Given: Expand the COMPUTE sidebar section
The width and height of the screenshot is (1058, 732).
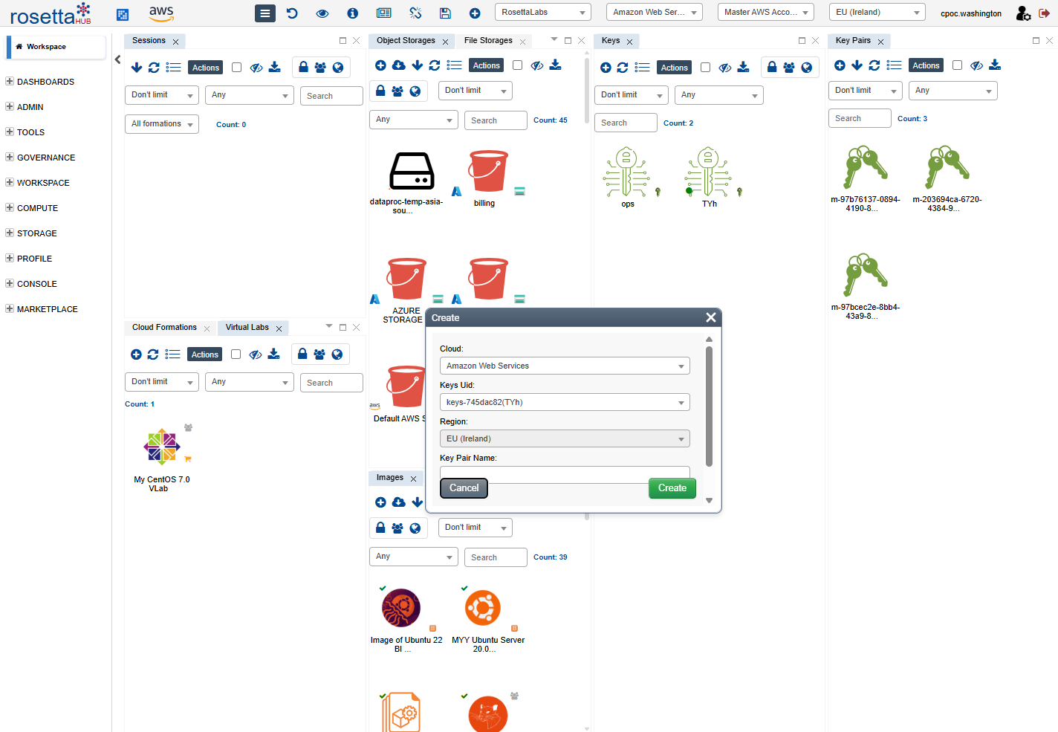Looking at the screenshot, I should [x=37, y=208].
